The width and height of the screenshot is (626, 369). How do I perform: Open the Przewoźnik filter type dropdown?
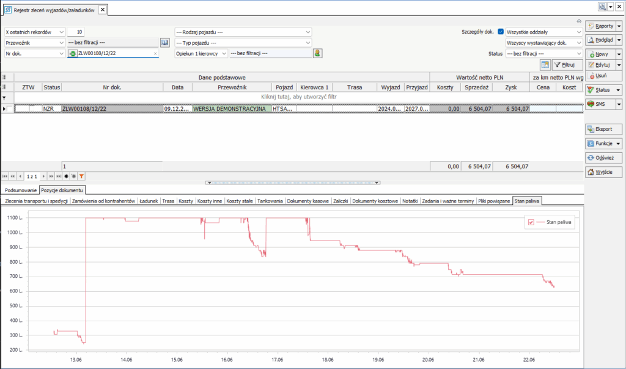(62, 43)
